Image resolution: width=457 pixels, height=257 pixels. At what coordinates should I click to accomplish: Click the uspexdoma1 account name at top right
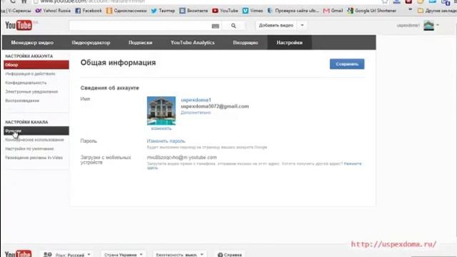click(408, 26)
